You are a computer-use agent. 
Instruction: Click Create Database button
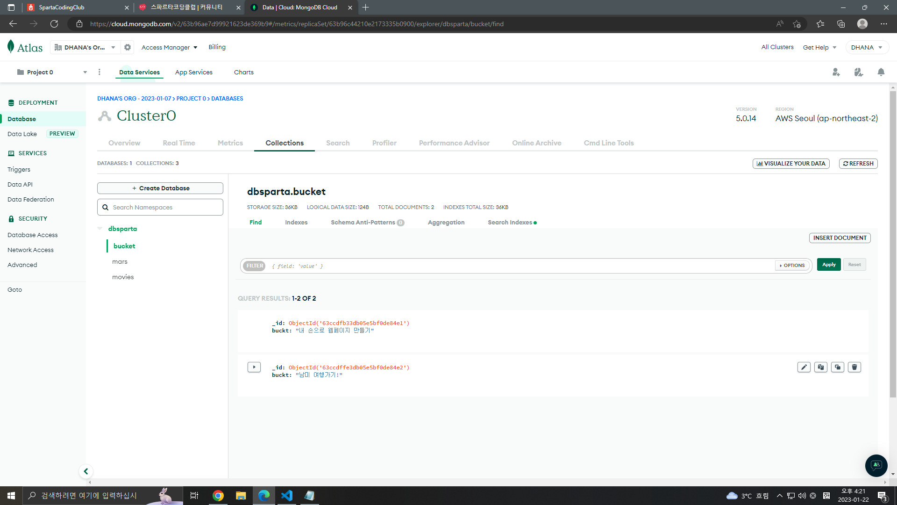[160, 188]
